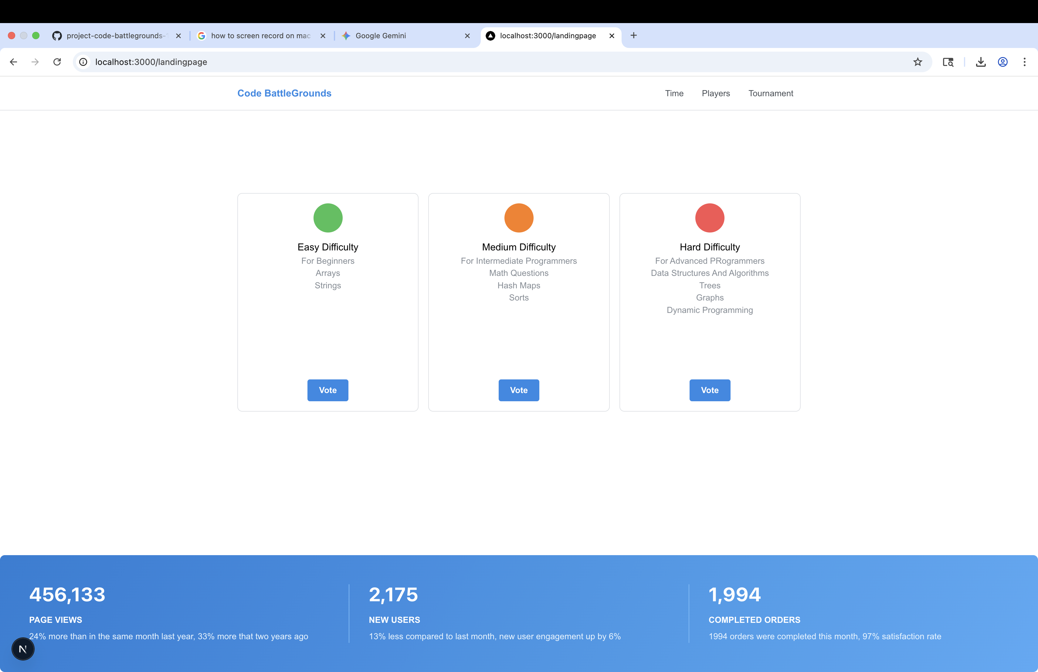Open the Tournament nav link
1038x672 pixels.
pos(771,93)
